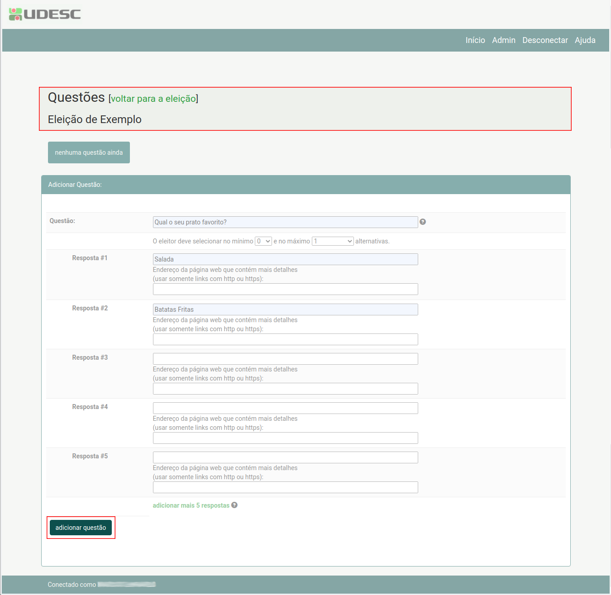Image resolution: width=611 pixels, height=595 pixels.
Task: Select Desconectar to log out
Action: tap(545, 40)
